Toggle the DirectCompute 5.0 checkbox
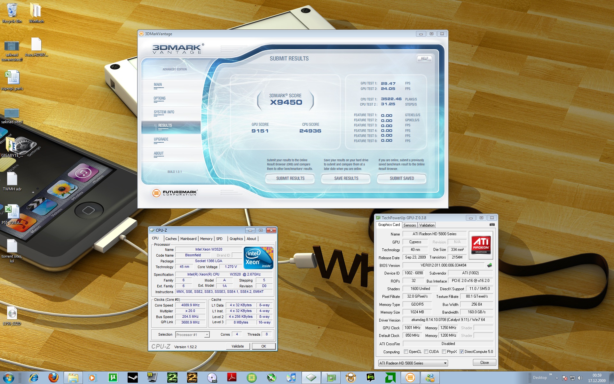The image size is (614, 384). [x=461, y=351]
